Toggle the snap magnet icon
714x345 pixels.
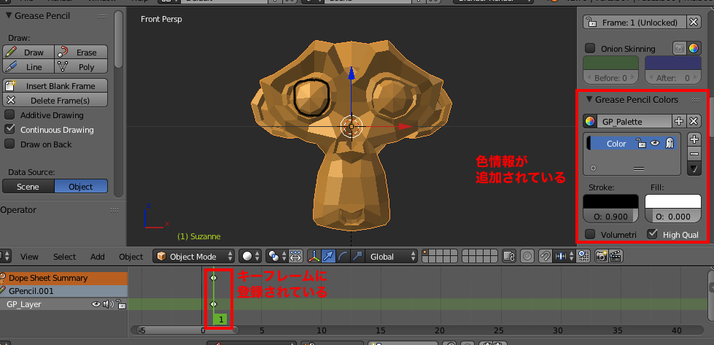pos(546,257)
